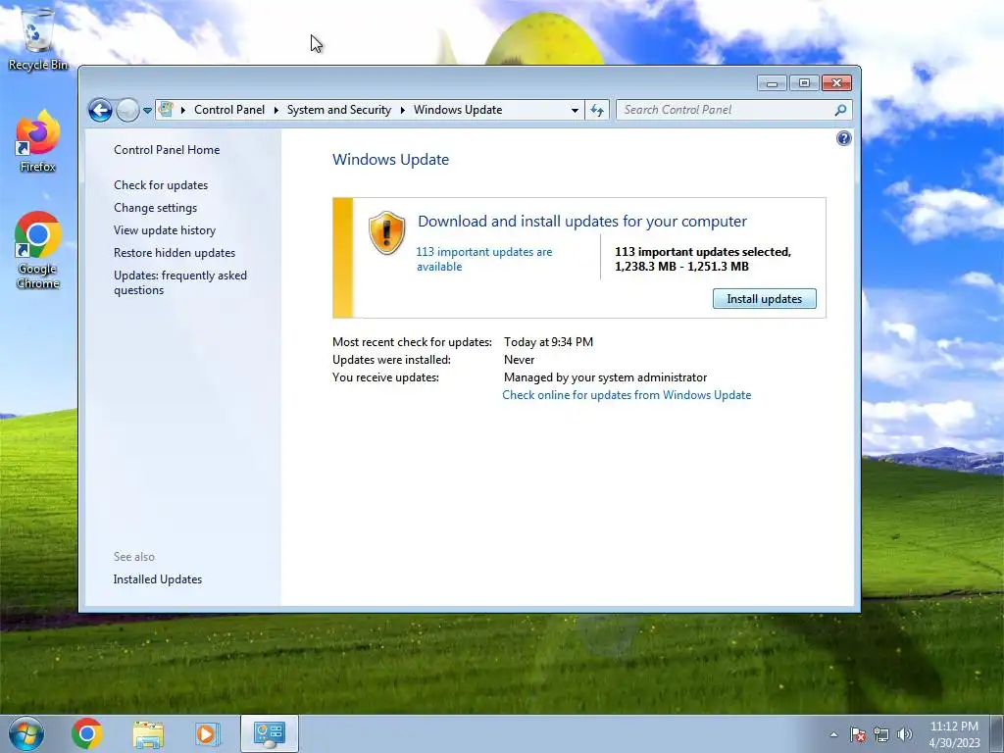The width and height of the screenshot is (1004, 753).
Task: Open the Windows Start menu
Action: click(x=26, y=733)
